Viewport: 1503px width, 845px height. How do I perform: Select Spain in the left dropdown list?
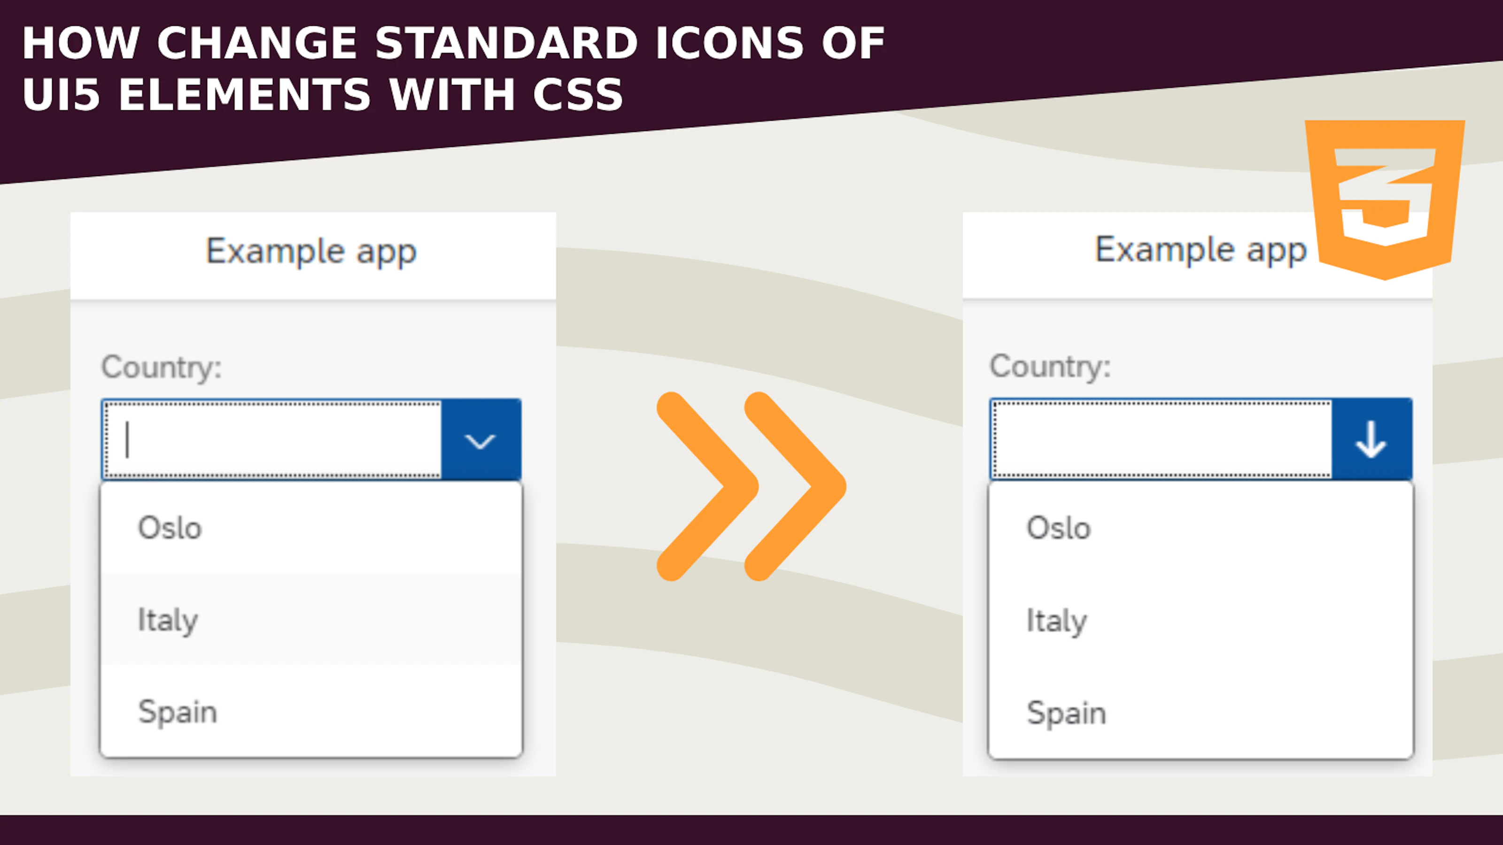click(x=178, y=712)
